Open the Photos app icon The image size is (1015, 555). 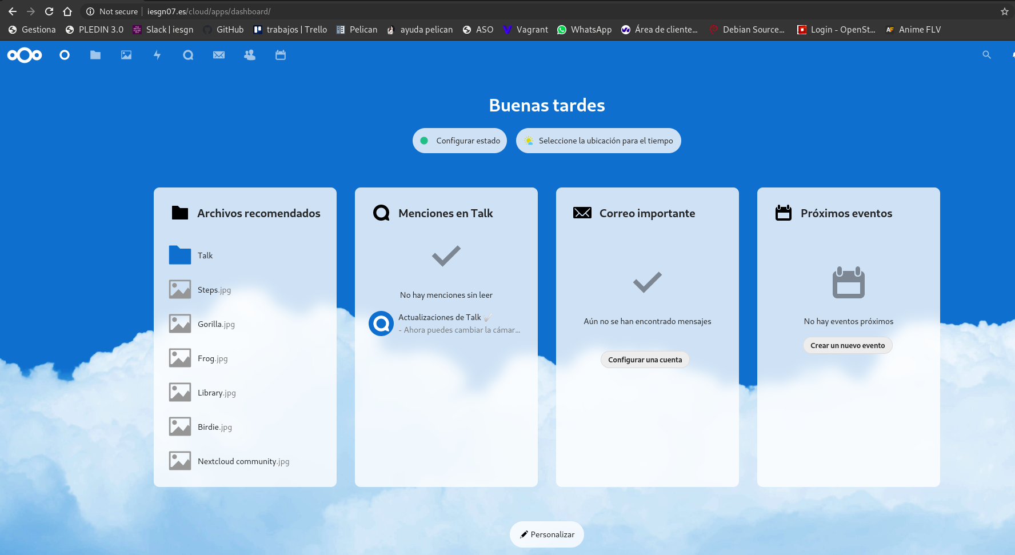(126, 55)
